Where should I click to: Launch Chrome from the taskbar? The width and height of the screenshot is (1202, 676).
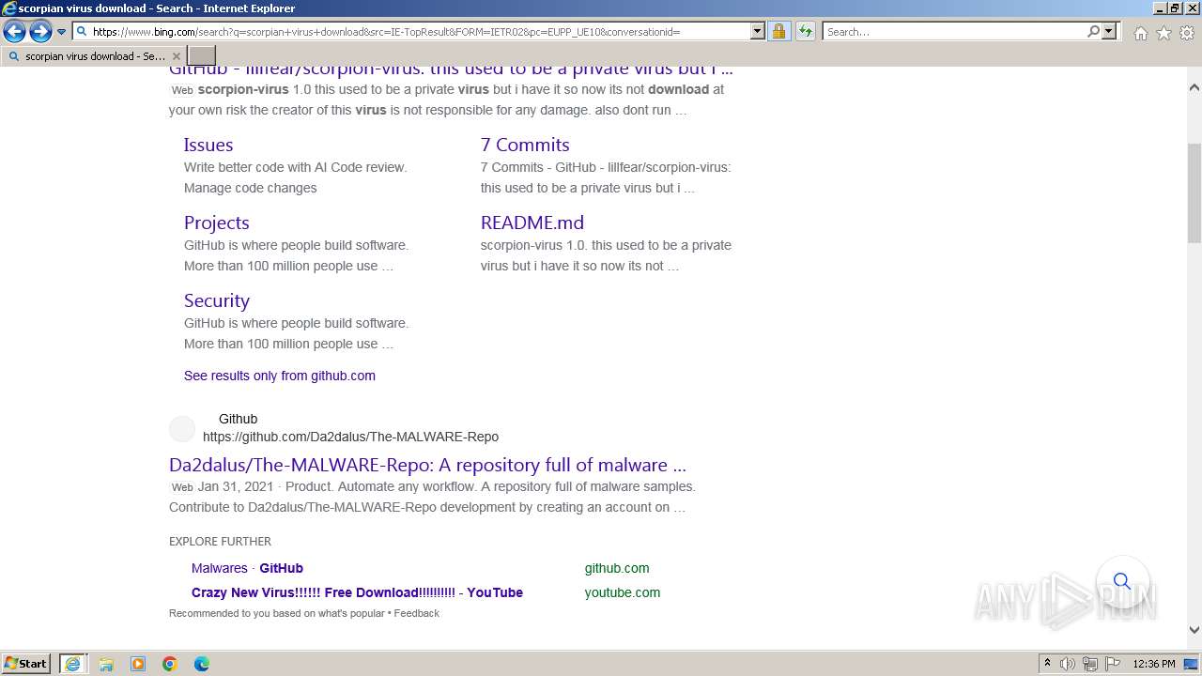pyautogui.click(x=170, y=664)
